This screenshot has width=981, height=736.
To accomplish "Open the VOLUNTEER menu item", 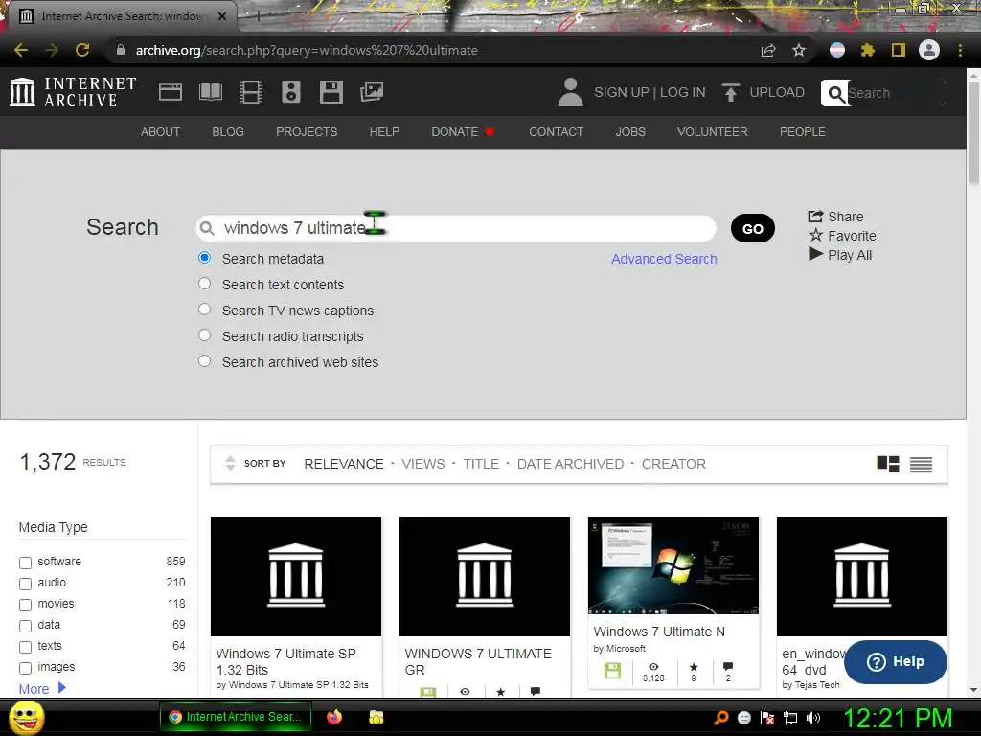I will (712, 132).
